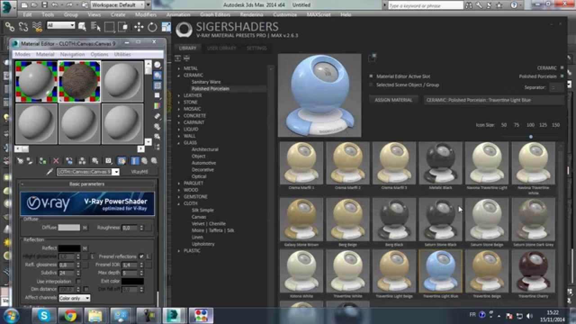Click Rectangular Selection Region icon
This screenshot has height=324, width=576.
point(109,27)
